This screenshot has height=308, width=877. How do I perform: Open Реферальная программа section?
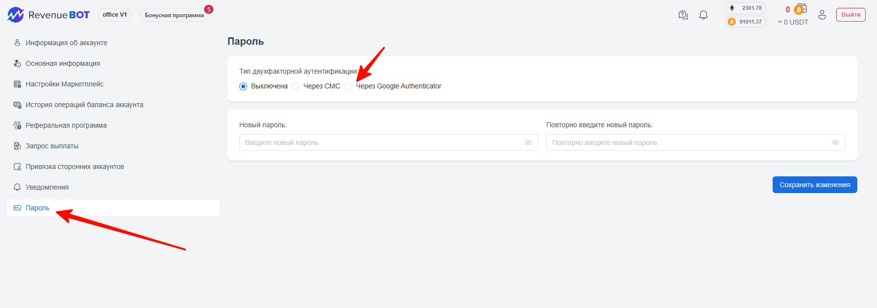[x=66, y=125]
